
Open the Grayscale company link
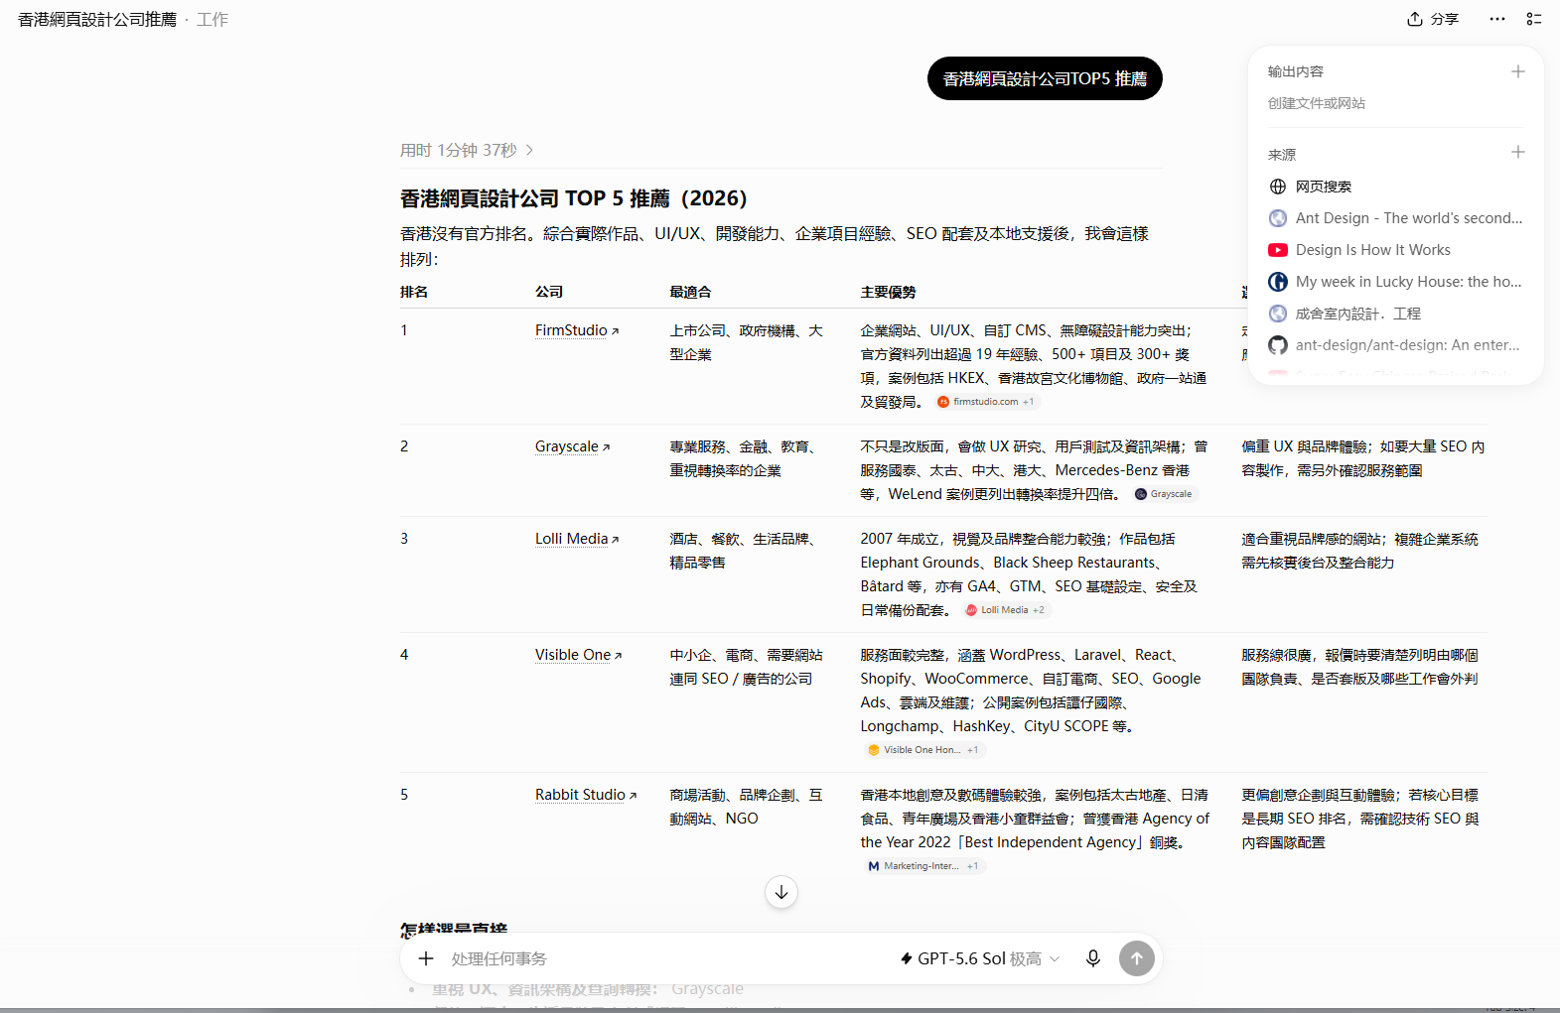(x=572, y=446)
